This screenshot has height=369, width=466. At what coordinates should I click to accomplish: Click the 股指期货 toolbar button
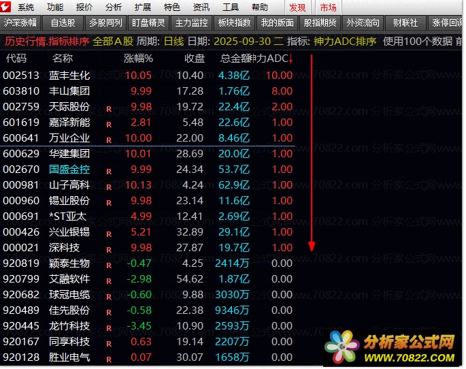point(320,23)
